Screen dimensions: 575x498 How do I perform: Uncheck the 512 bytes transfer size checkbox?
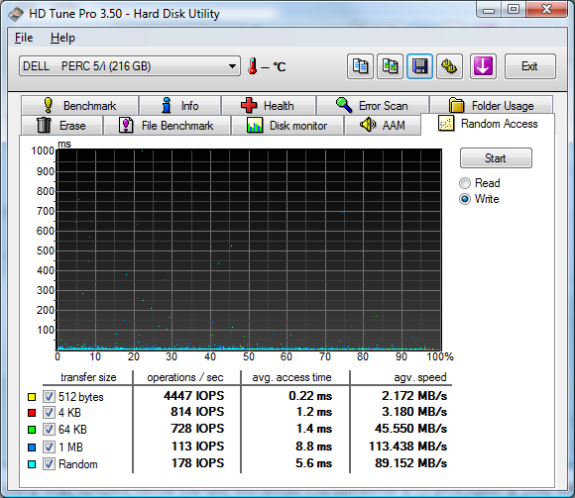(49, 396)
